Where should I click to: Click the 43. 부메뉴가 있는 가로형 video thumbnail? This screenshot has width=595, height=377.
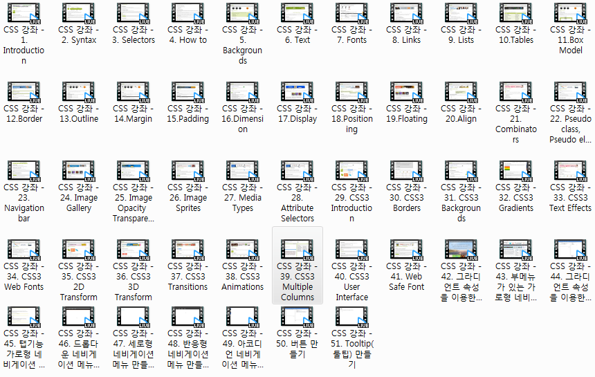point(515,250)
